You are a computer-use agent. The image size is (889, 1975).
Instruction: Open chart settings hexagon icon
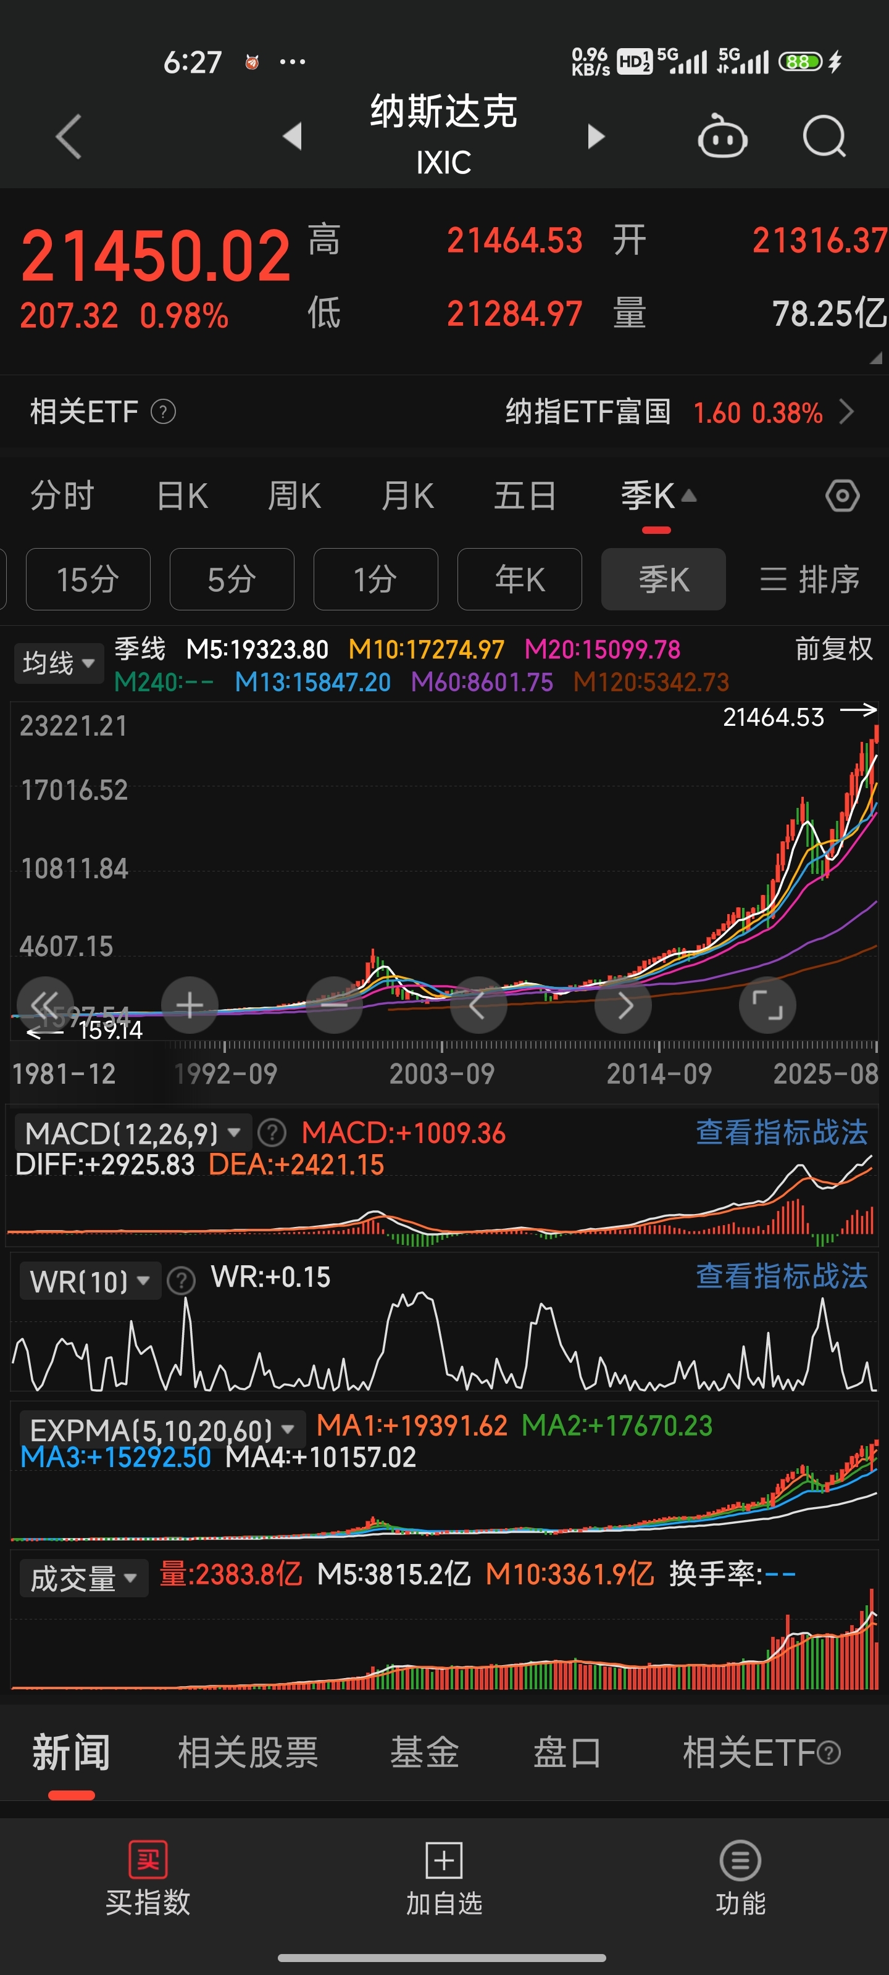pos(842,496)
